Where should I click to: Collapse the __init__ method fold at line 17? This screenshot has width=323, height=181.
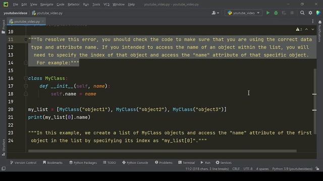(x=26, y=86)
